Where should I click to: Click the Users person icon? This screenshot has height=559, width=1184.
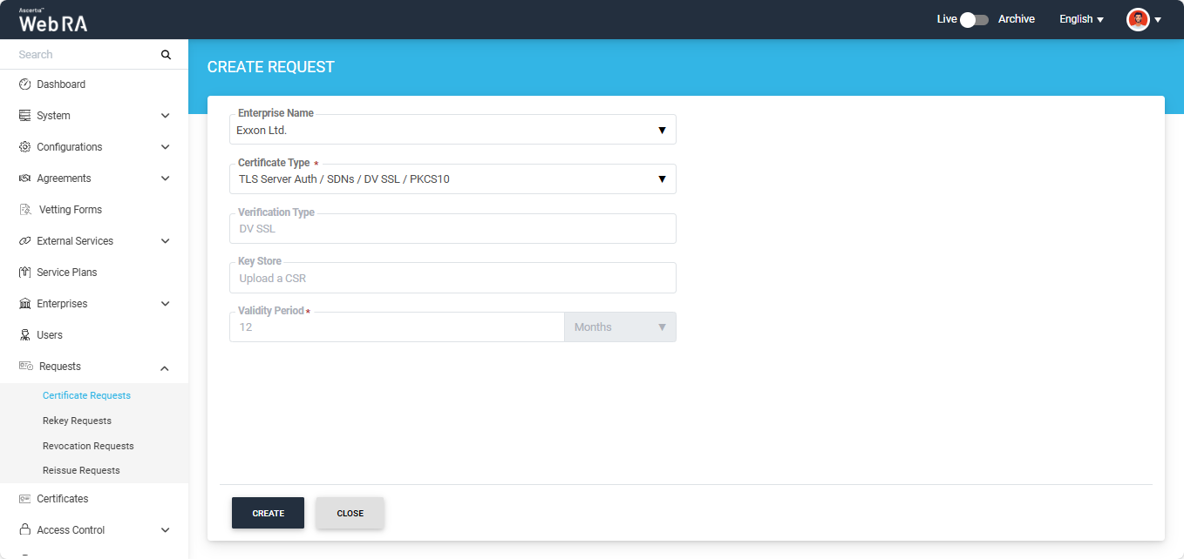click(25, 335)
